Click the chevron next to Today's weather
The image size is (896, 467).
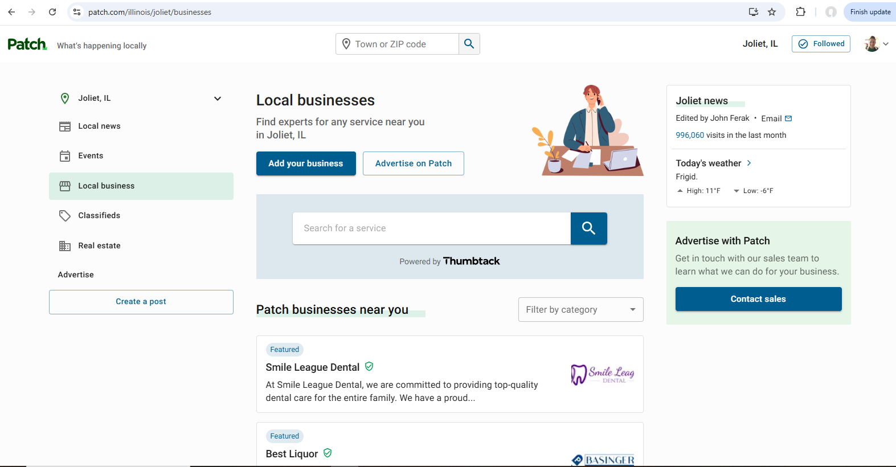[749, 163]
